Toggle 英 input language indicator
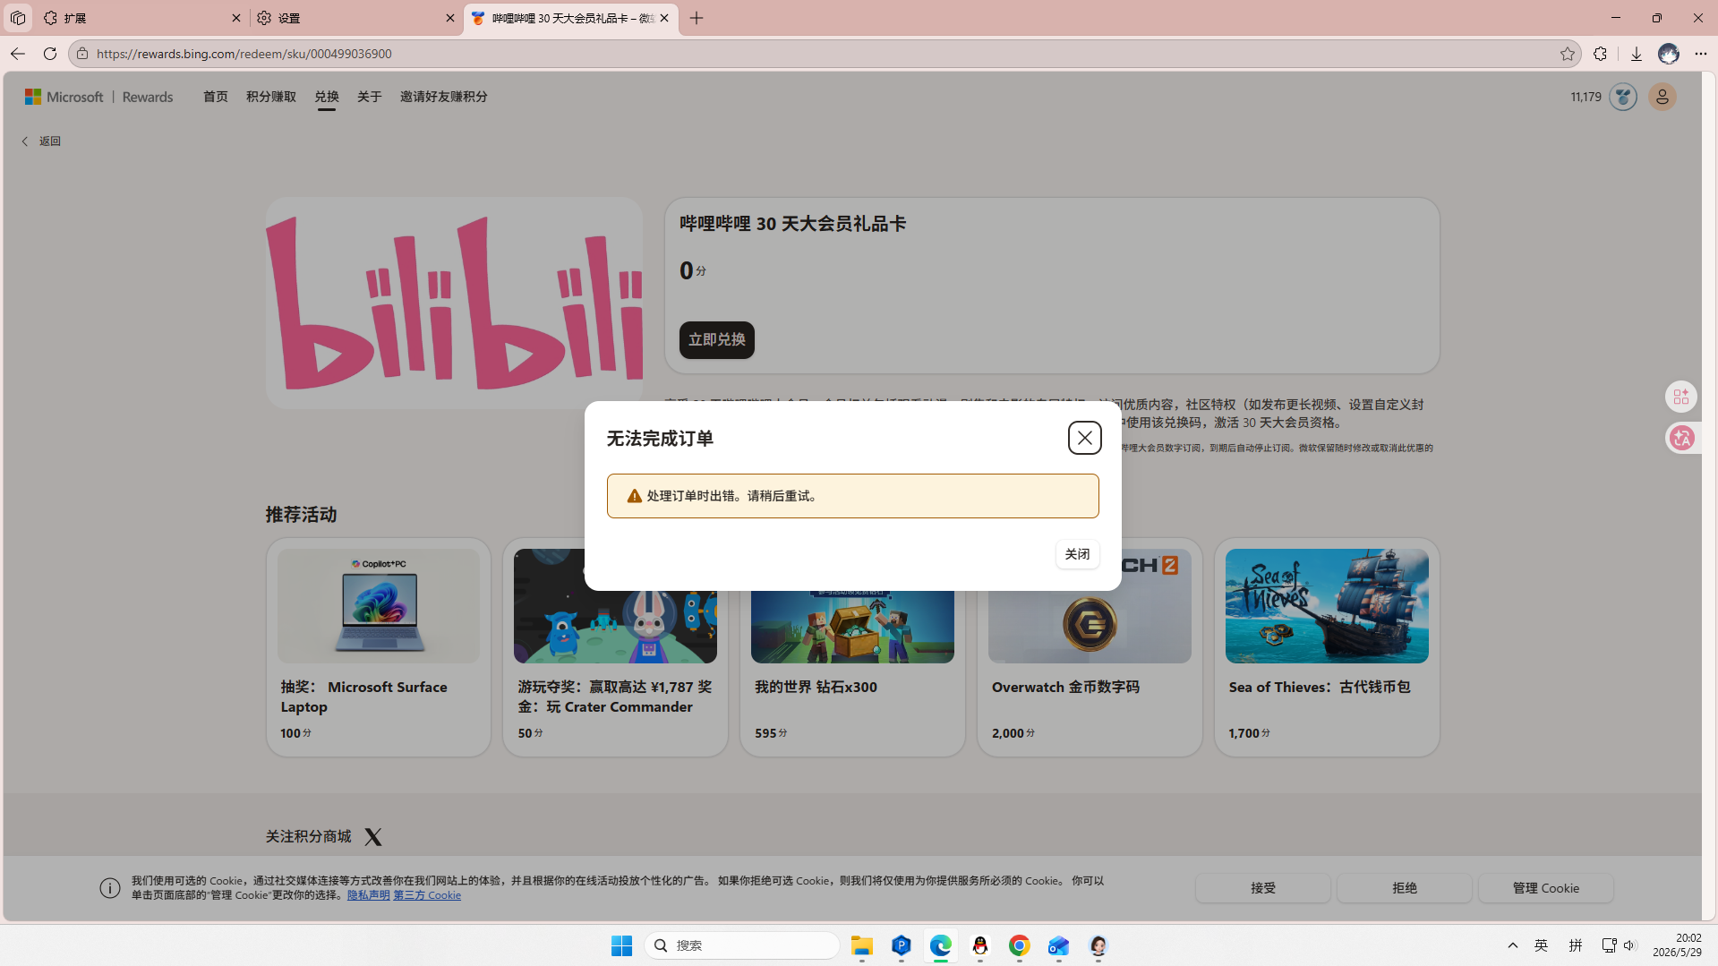 click(1542, 945)
